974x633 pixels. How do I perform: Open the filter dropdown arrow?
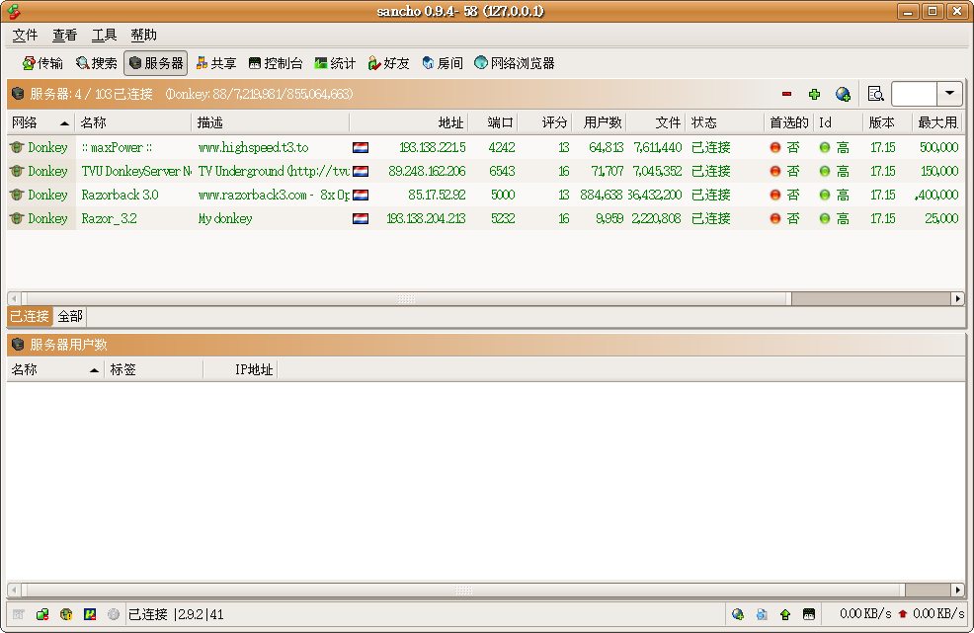[949, 94]
